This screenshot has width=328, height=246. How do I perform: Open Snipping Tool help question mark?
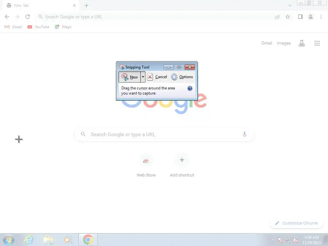190,88
